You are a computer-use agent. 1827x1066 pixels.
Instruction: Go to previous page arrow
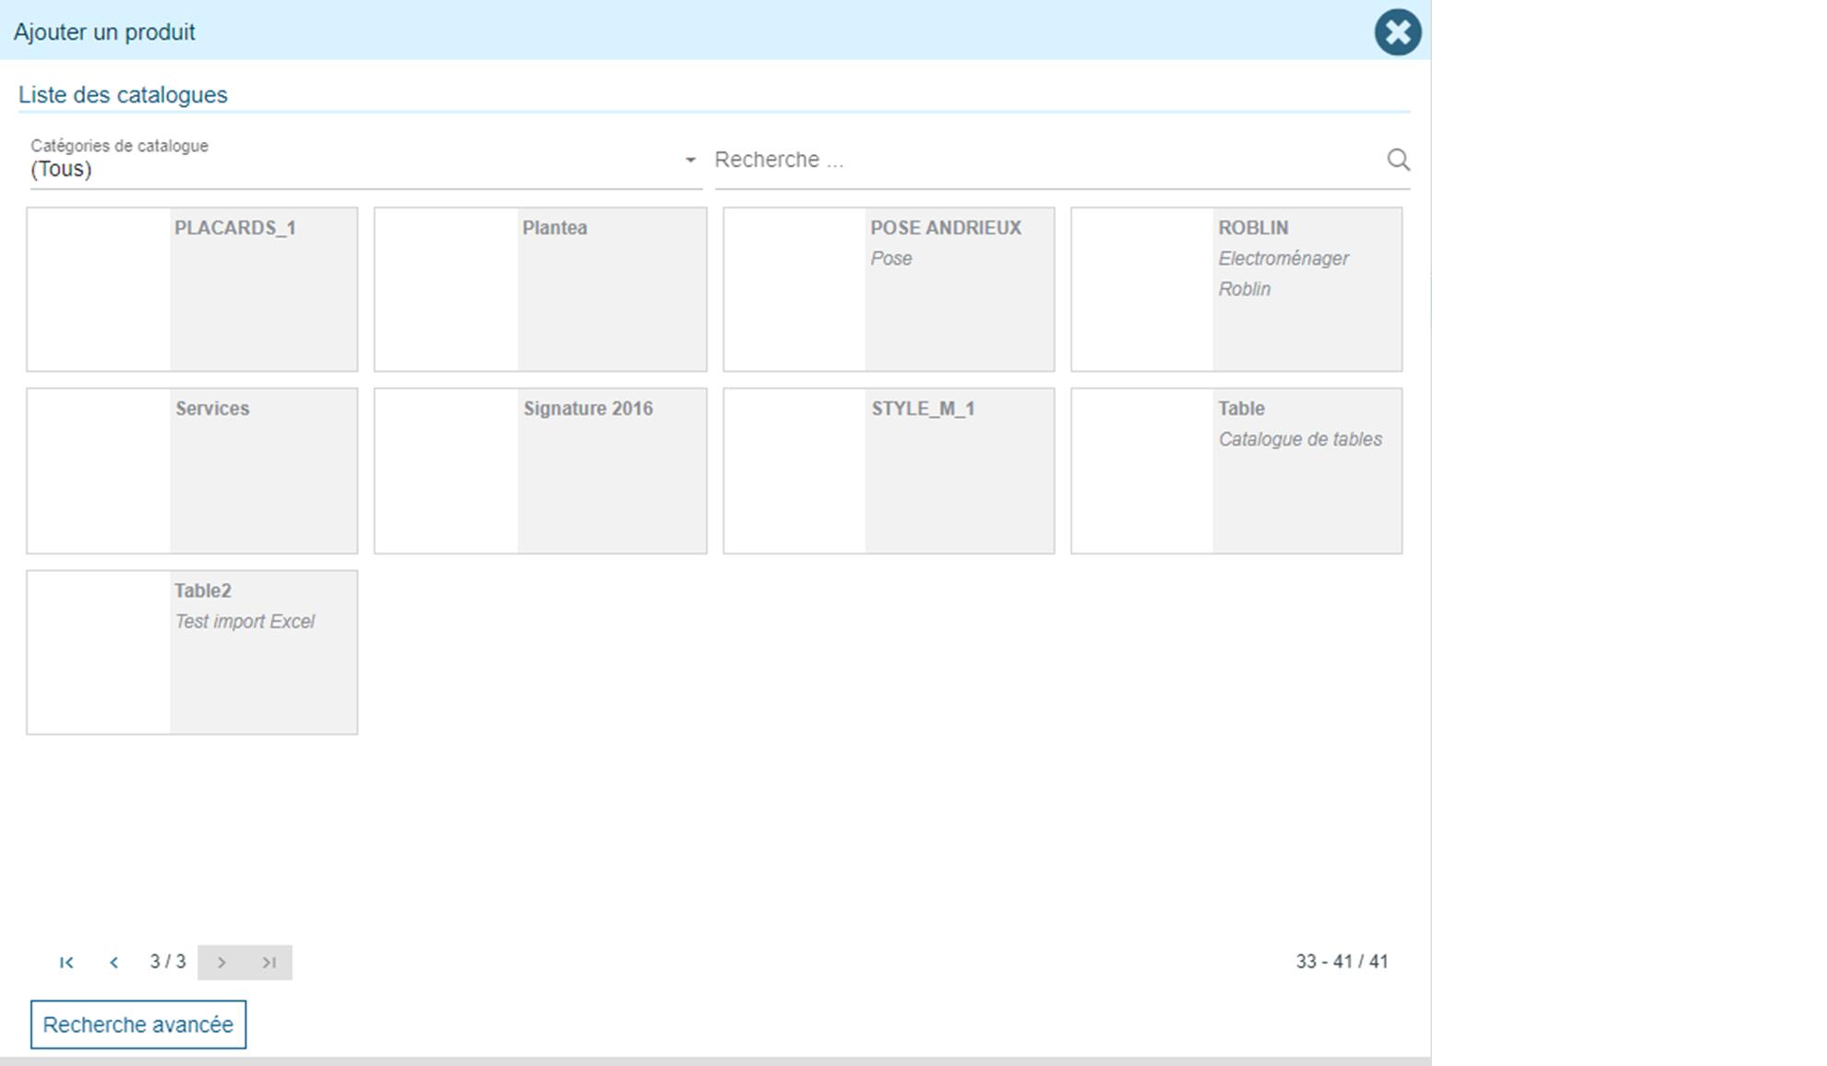tap(113, 963)
